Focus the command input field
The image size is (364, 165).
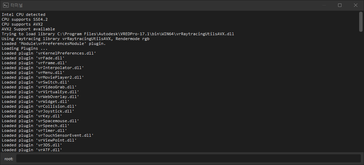click(188, 158)
